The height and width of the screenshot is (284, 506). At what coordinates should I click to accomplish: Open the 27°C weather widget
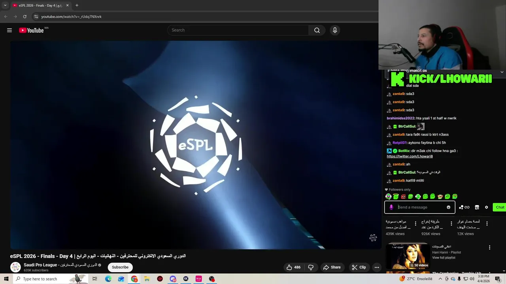[416, 279]
